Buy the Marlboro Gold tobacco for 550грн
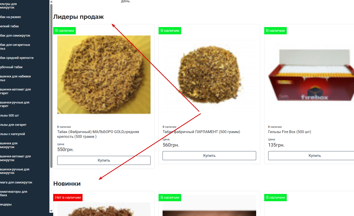 [x=104, y=160]
